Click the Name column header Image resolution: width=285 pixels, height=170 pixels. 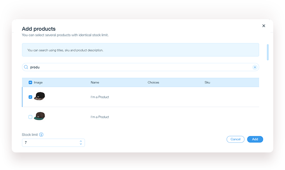coord(95,82)
